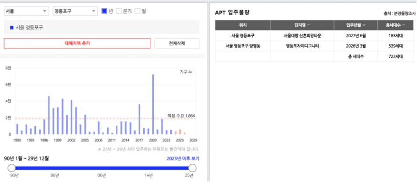Select the 2020 tallest bar in chart

point(153,104)
